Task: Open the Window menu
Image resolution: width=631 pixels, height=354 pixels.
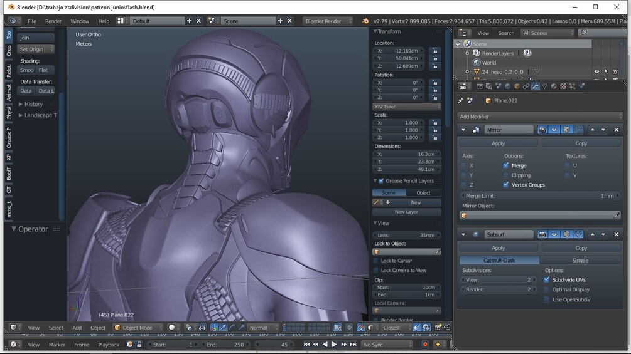Action: (80, 21)
